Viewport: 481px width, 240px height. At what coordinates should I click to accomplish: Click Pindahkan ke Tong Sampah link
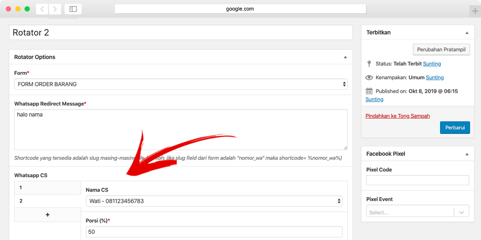(397, 116)
